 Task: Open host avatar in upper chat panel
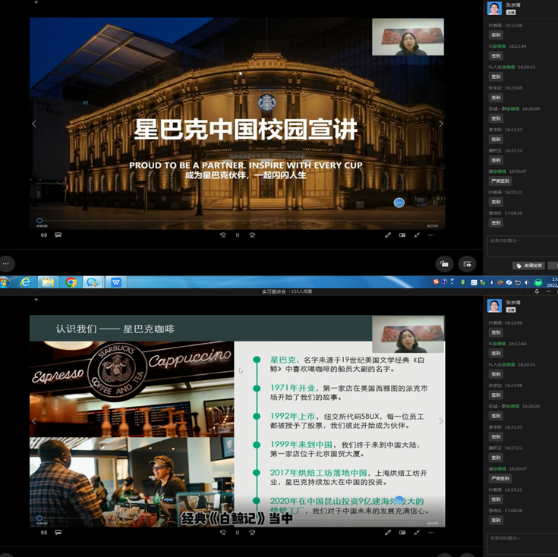coord(494,8)
